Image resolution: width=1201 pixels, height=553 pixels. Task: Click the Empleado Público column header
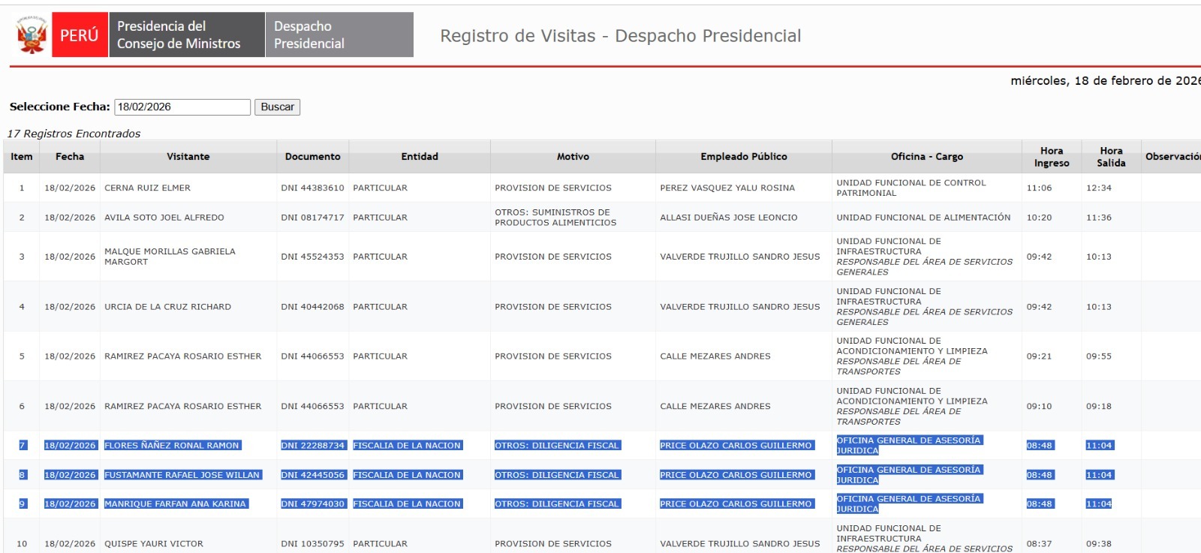pyautogui.click(x=744, y=157)
